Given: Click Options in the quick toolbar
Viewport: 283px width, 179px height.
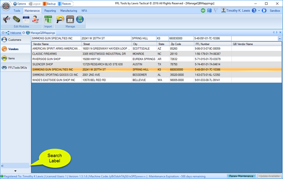Looking at the screenshot, I should tap(19, 4).
